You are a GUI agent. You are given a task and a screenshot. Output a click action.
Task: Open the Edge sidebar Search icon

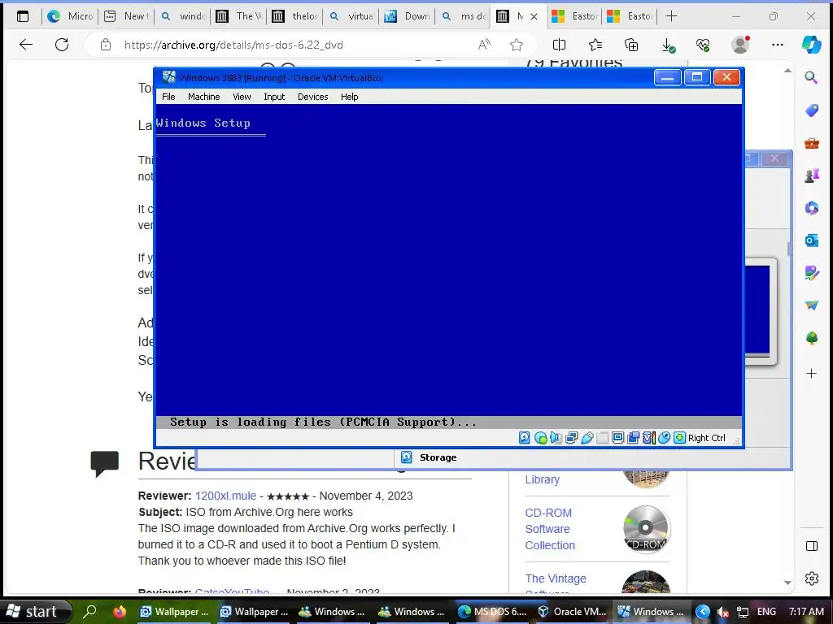(811, 77)
